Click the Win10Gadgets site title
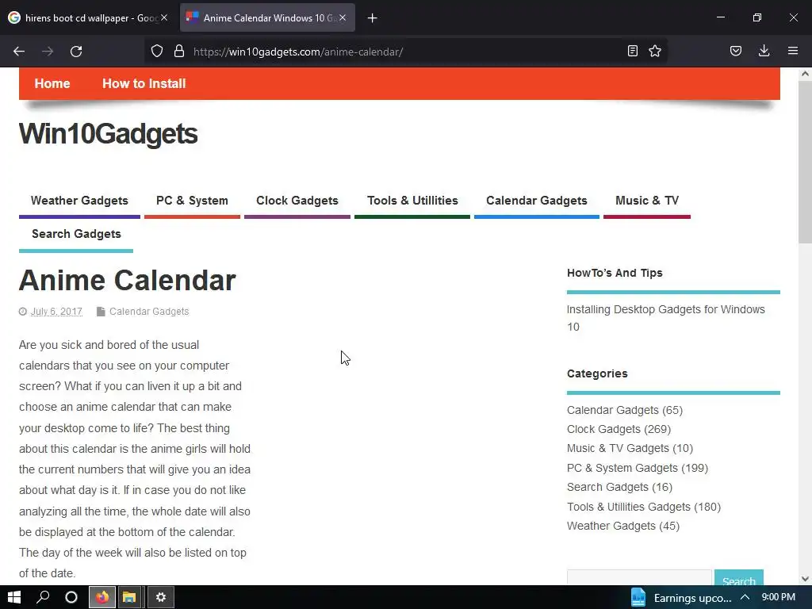 [108, 133]
